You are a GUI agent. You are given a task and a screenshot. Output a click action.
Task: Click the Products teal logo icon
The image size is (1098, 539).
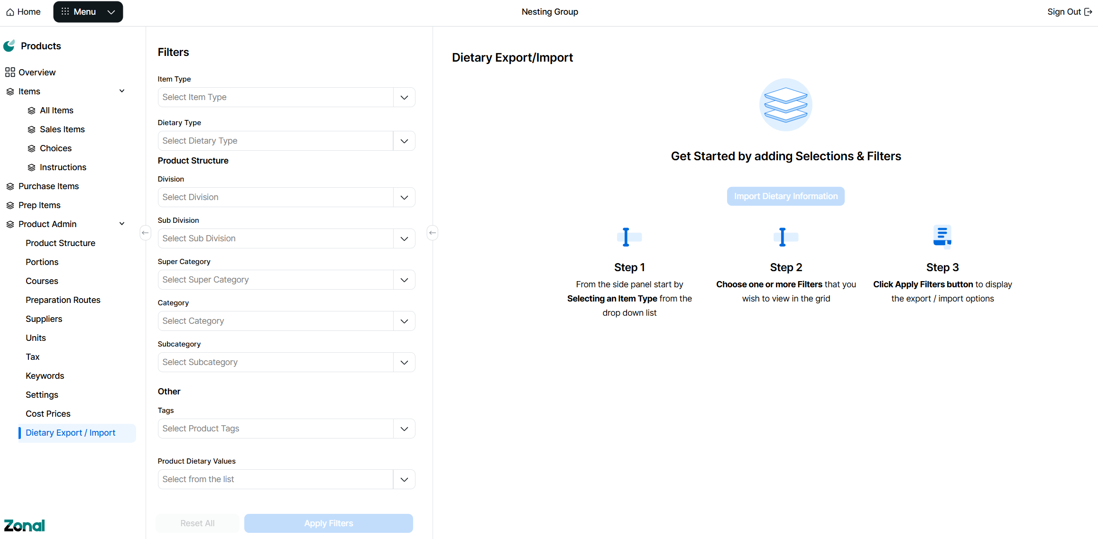(9, 46)
